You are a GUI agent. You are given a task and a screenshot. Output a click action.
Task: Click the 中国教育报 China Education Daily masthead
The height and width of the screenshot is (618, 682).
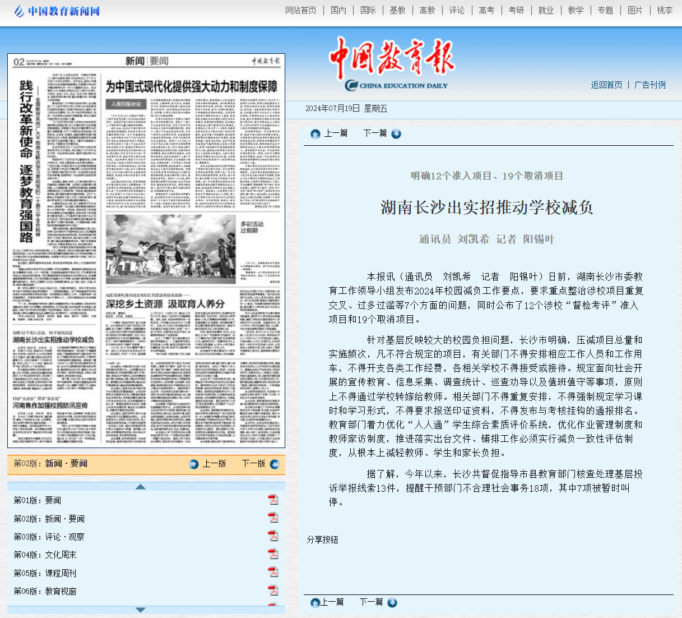click(392, 63)
